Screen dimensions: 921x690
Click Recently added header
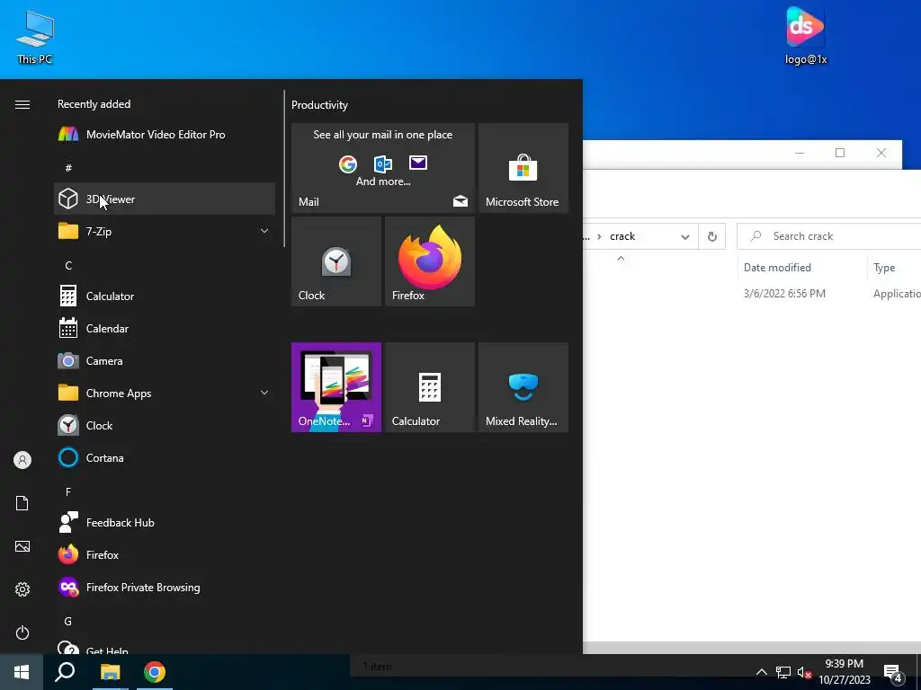click(x=94, y=104)
